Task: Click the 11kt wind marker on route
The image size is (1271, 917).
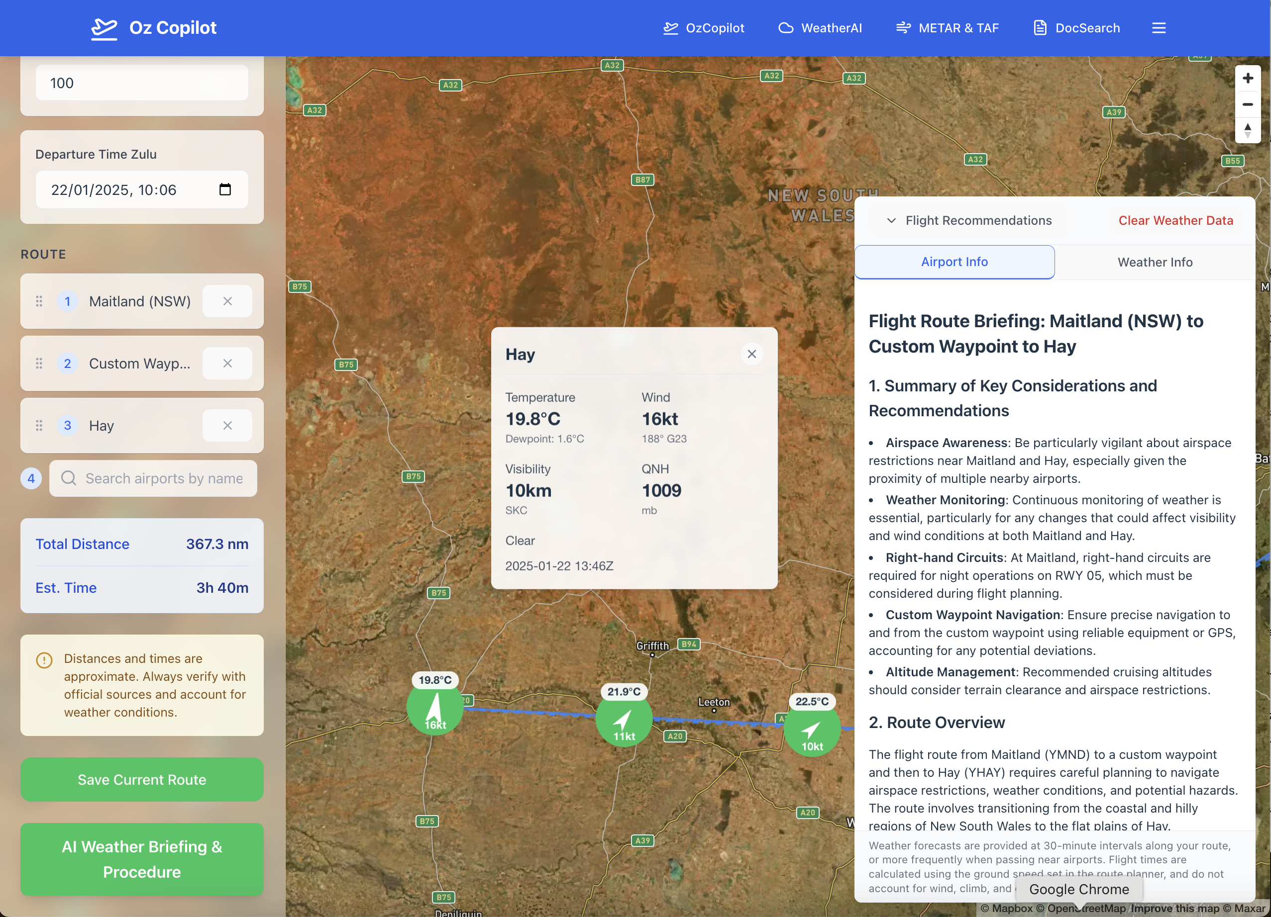Action: tap(624, 721)
